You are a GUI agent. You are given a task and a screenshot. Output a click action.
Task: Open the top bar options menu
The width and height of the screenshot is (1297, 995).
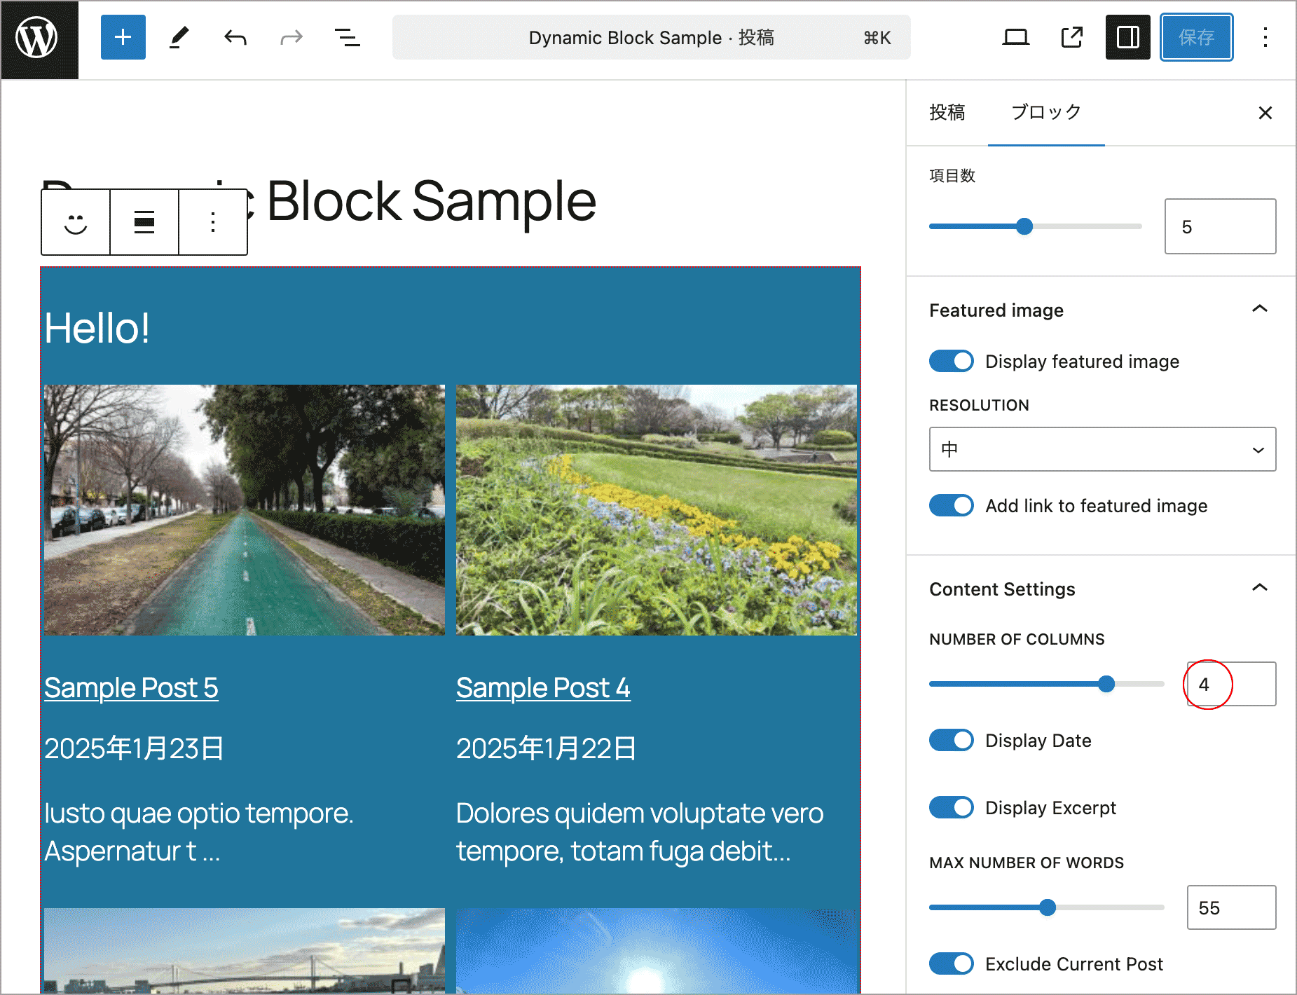coord(1265,37)
